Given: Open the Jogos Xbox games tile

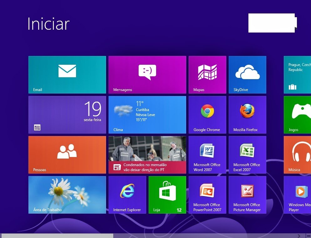Looking at the screenshot, I should click(x=297, y=114).
